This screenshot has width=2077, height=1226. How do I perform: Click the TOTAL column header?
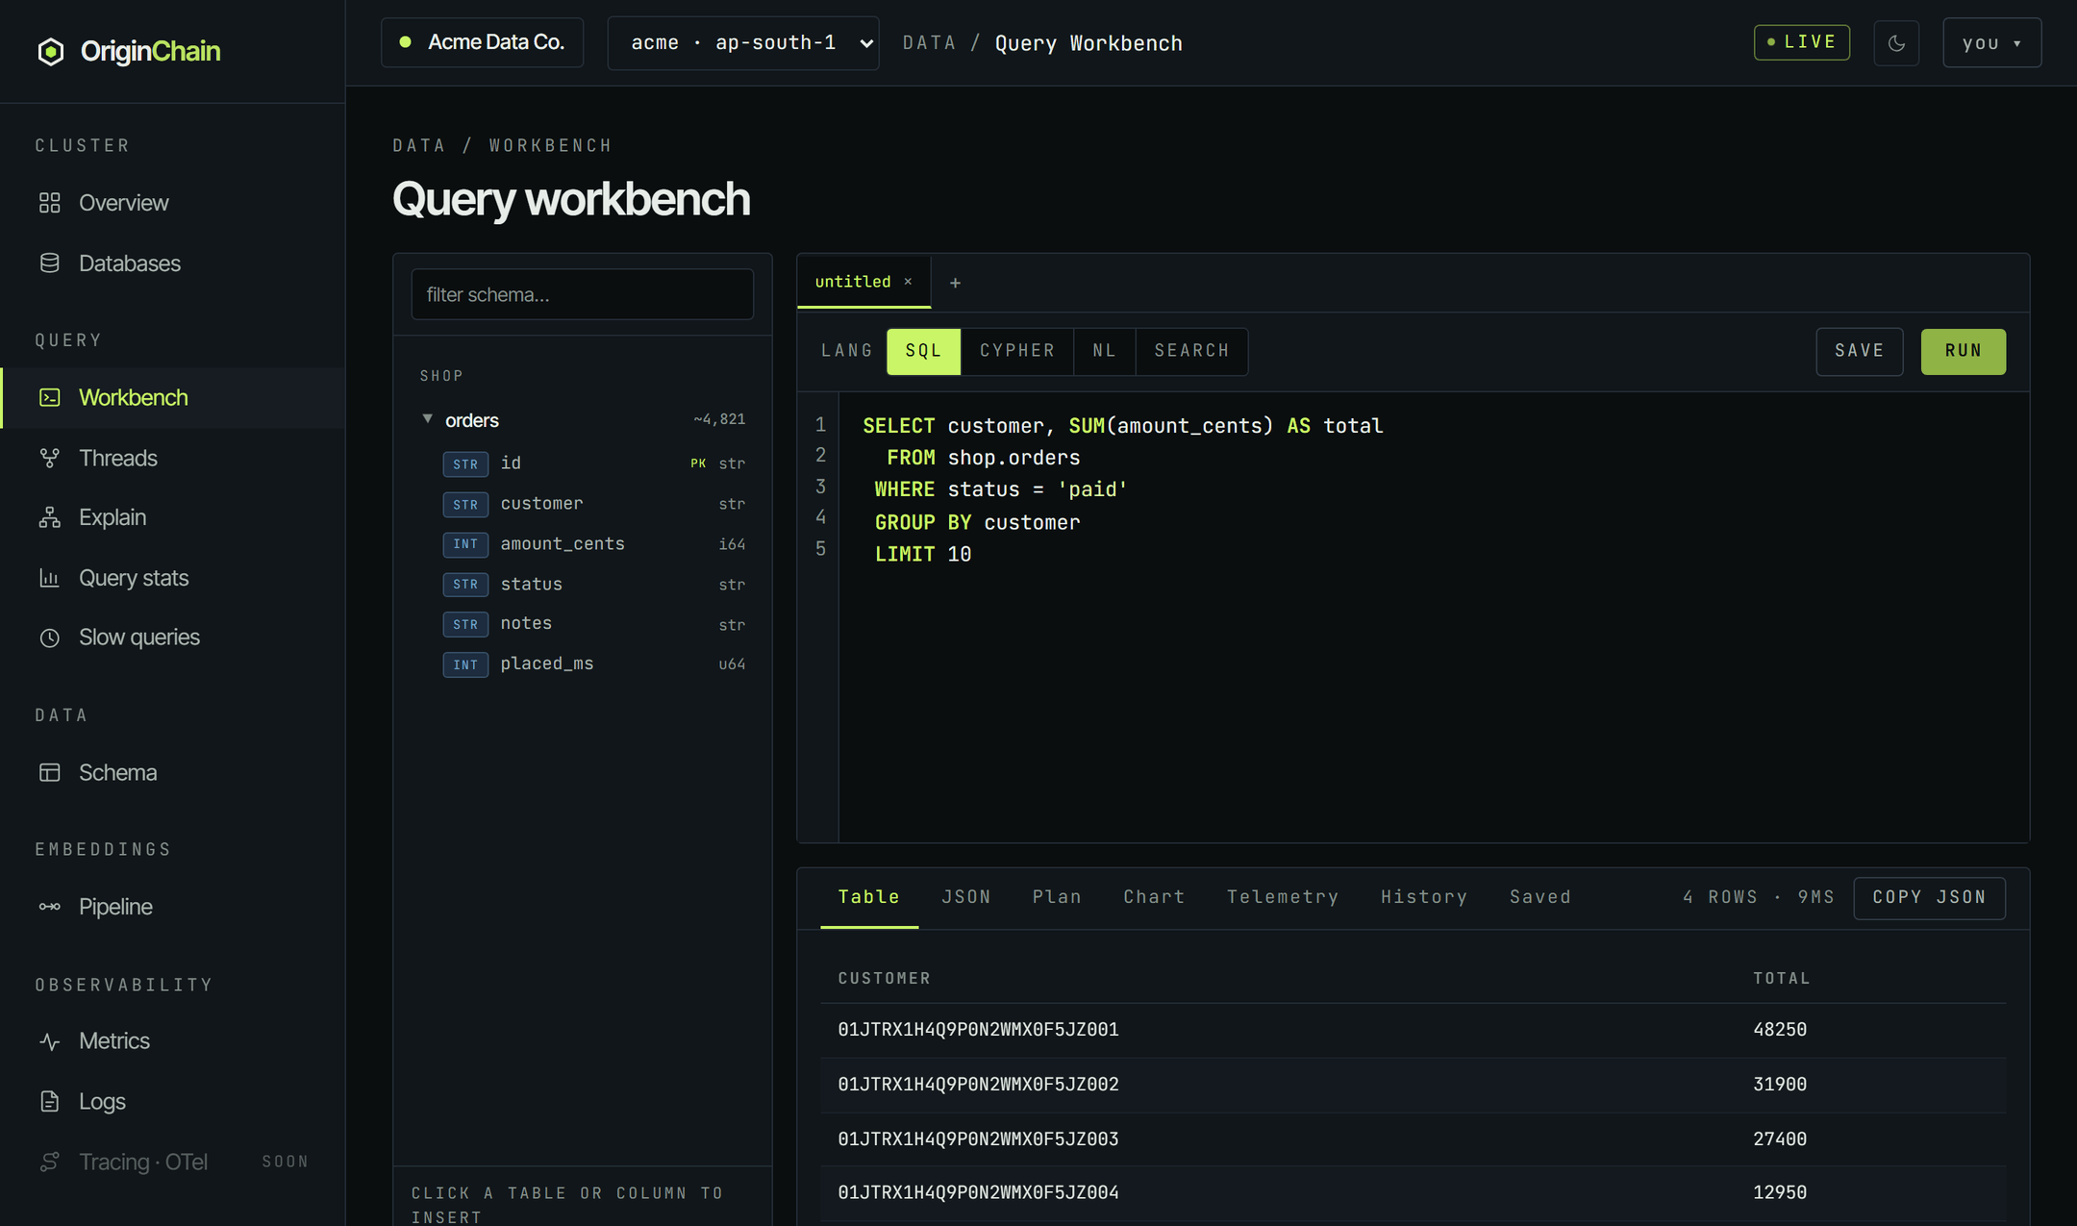click(1782, 978)
